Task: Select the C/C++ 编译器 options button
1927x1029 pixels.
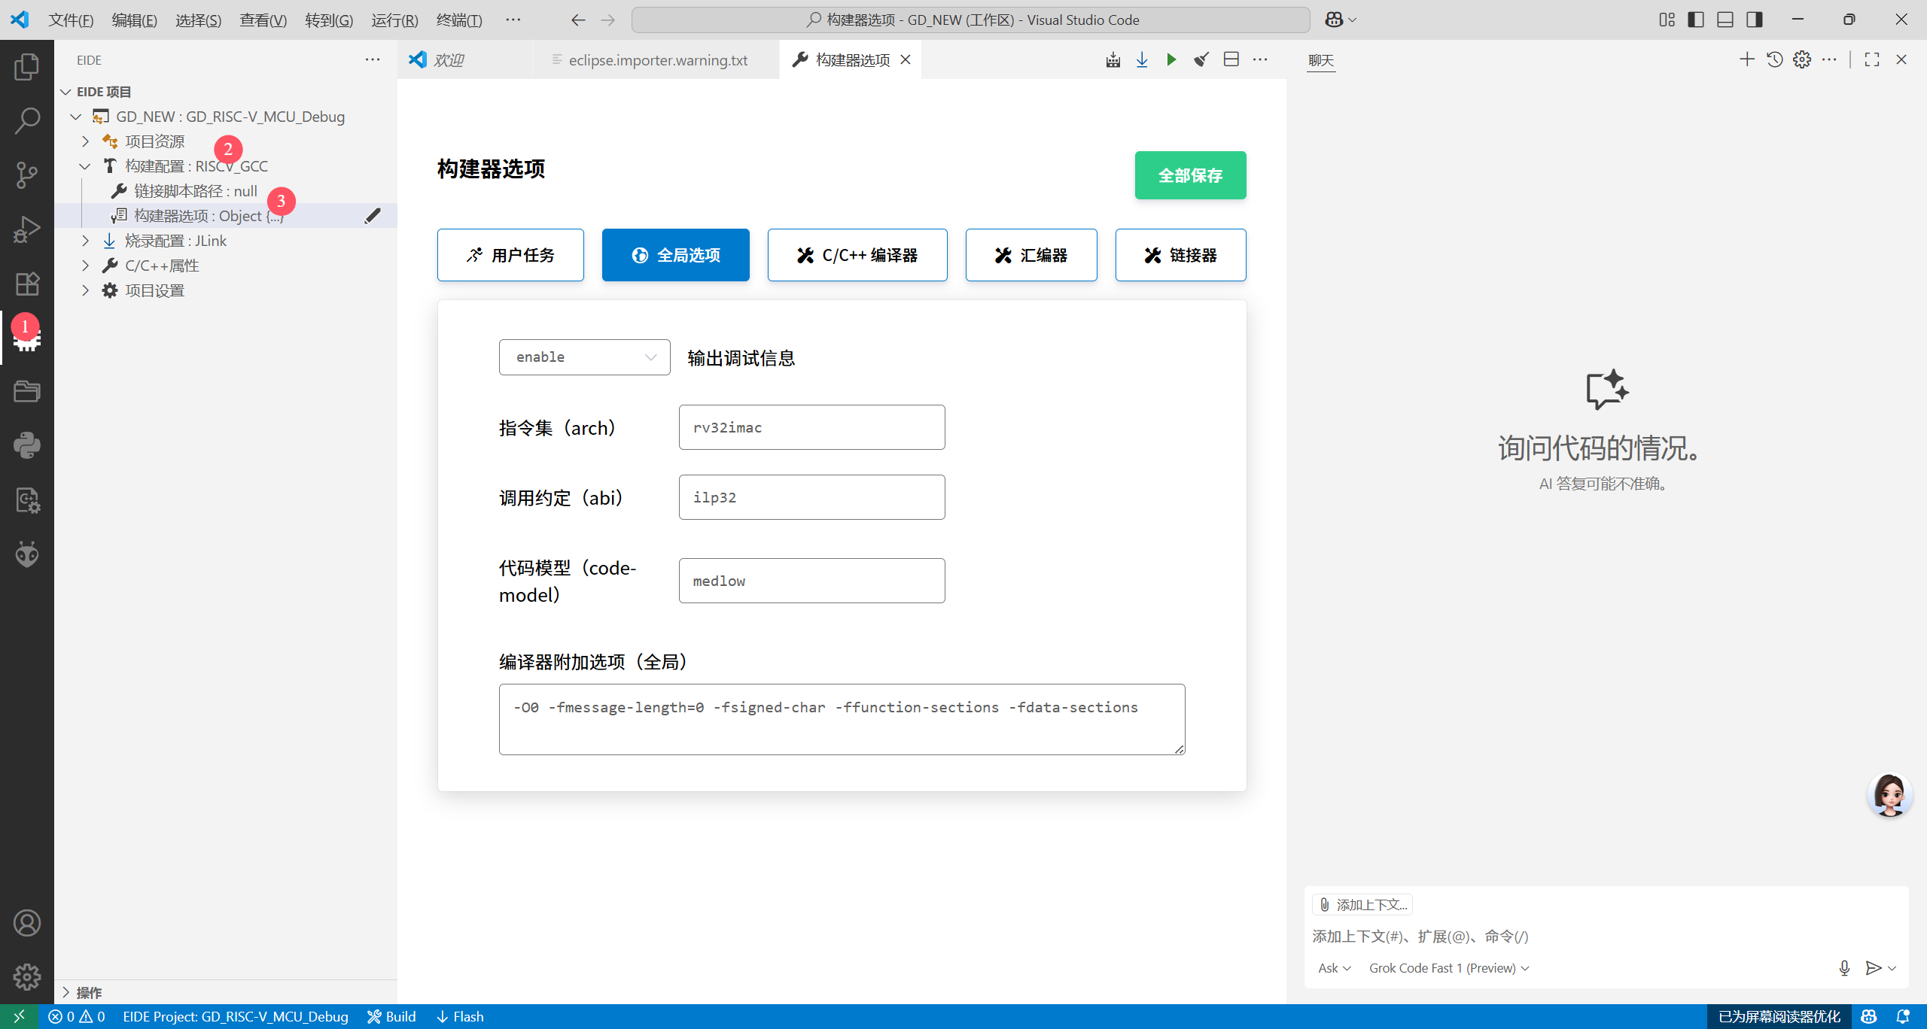Action: point(857,255)
